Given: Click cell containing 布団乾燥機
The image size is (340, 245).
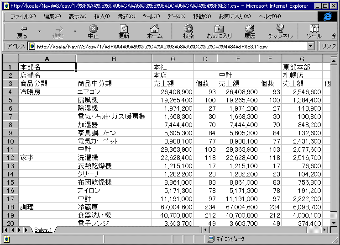Looking at the screenshot, I should [x=114, y=182].
